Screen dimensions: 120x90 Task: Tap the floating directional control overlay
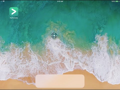click(54, 35)
